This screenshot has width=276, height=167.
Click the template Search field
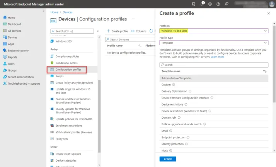coord(214,65)
